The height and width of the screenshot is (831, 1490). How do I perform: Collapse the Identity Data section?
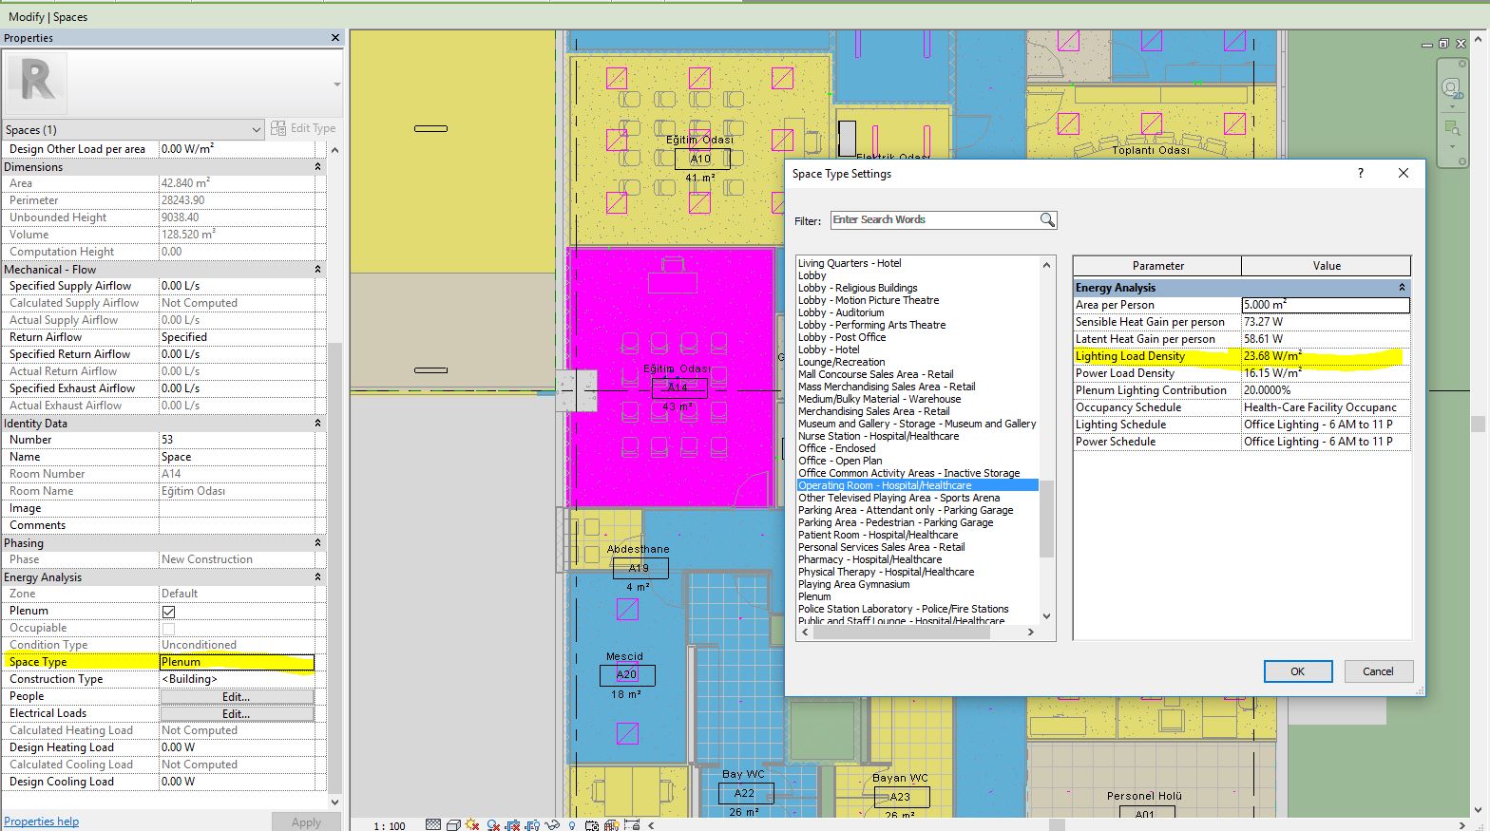click(317, 424)
